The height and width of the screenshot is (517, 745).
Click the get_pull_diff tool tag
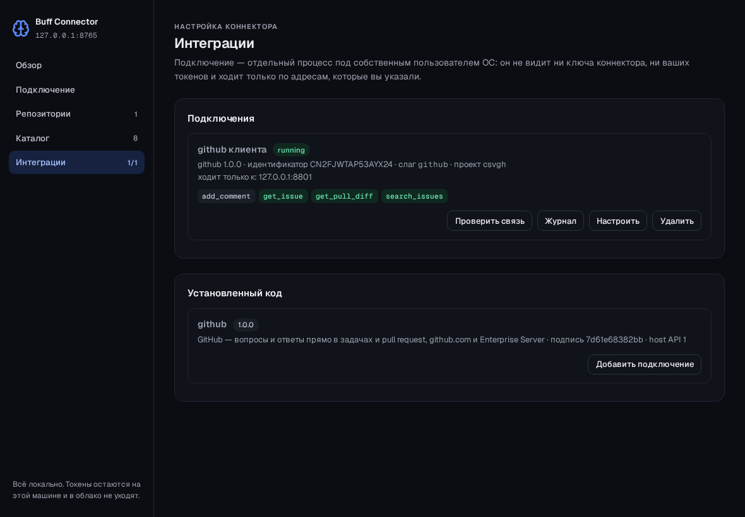(x=345, y=196)
